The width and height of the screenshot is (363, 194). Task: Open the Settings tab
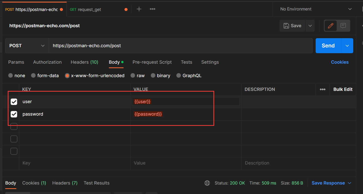(x=210, y=62)
